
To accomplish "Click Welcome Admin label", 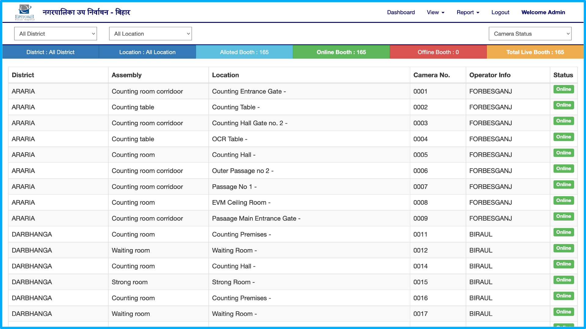I will [543, 12].
